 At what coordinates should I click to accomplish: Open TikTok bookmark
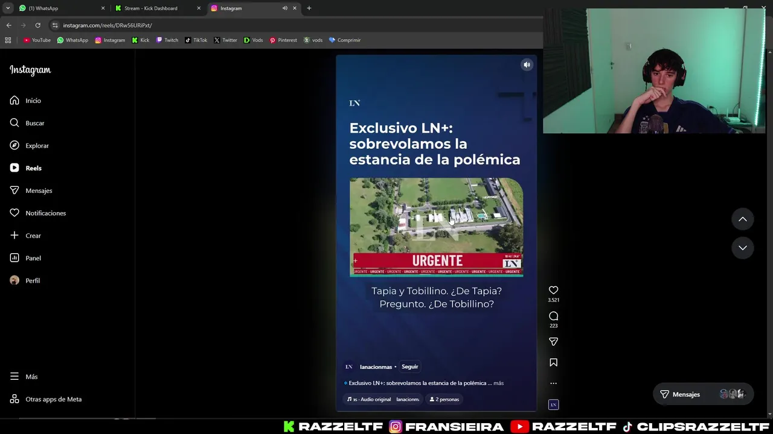coord(196,40)
